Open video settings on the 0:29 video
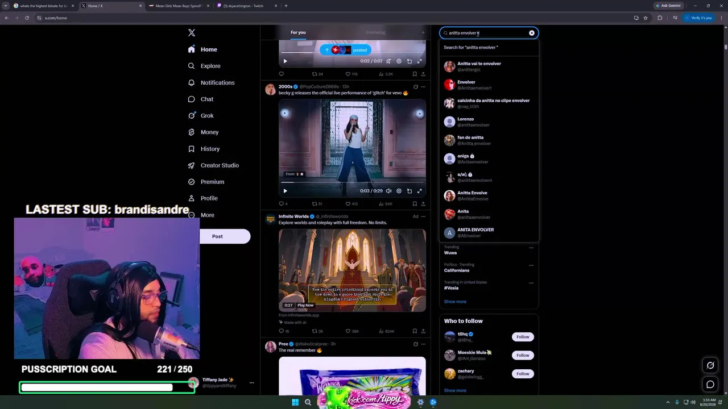 pos(399,191)
